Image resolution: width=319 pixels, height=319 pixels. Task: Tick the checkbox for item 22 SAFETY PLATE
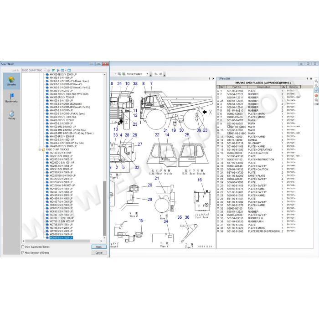pyautogui.click(x=218, y=176)
